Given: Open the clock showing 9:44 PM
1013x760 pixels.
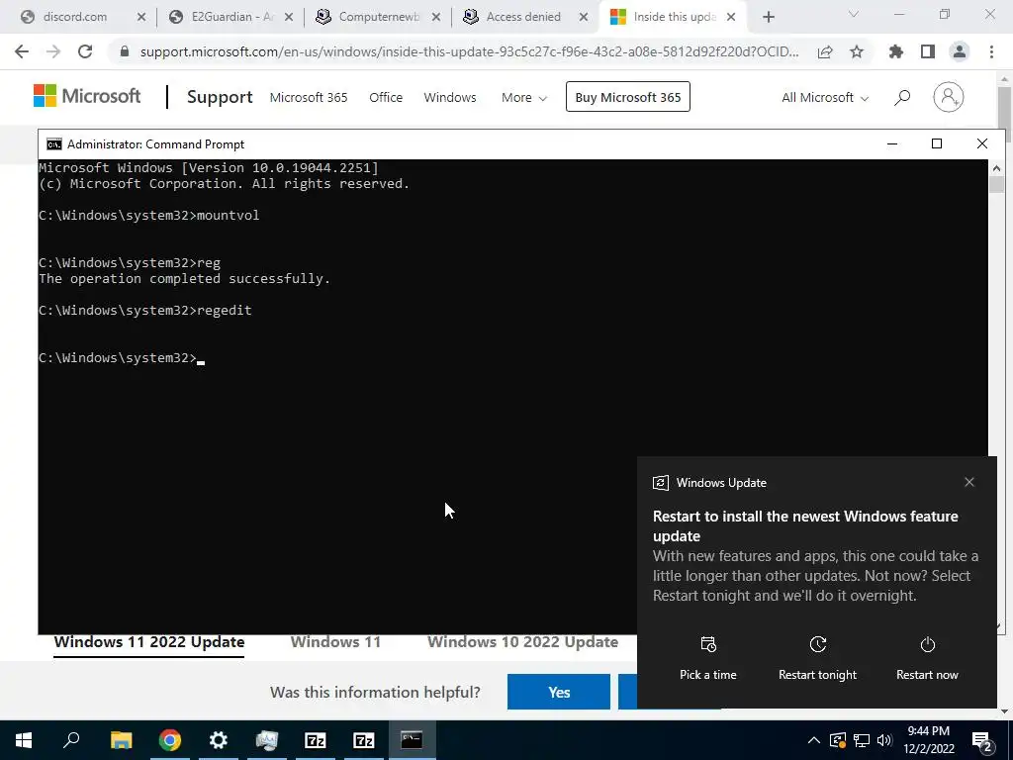Looking at the screenshot, I should (928, 740).
